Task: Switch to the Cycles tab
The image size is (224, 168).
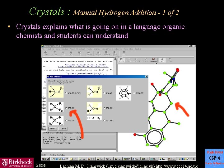Action: click(x=59, y=133)
